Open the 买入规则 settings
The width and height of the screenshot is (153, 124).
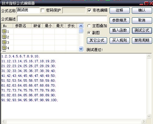(120, 40)
